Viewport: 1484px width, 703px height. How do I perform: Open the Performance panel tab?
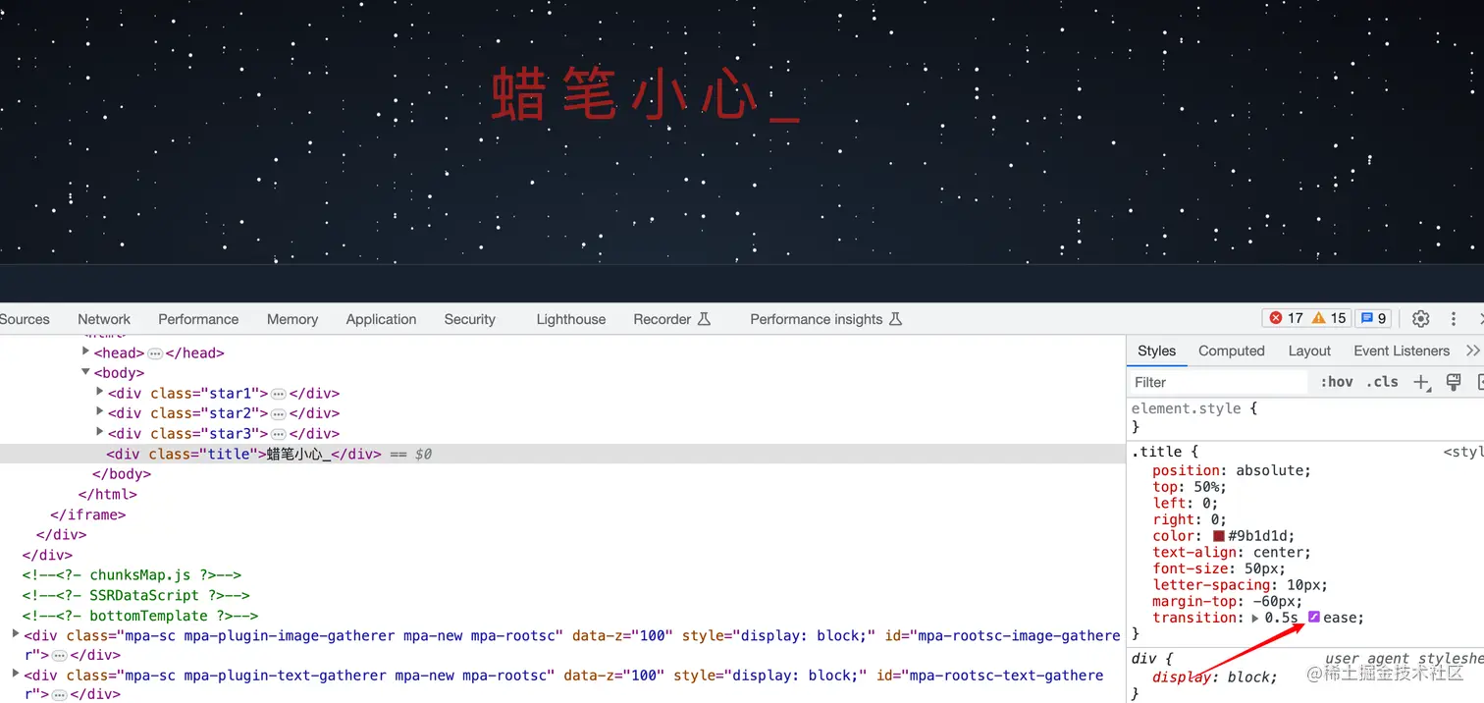pos(198,319)
